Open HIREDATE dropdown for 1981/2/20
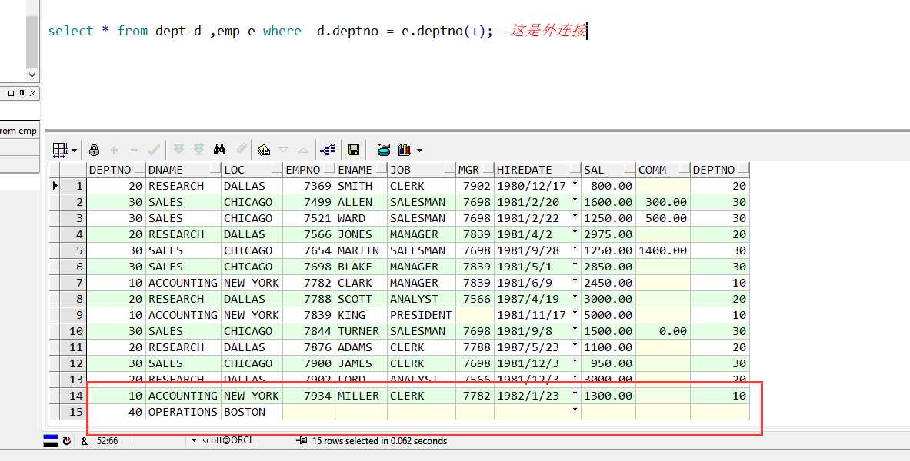 [x=575, y=200]
